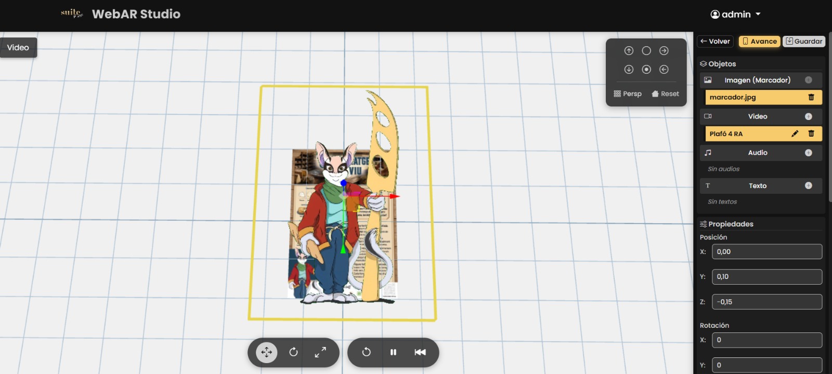Click the suite logo in the header
The width and height of the screenshot is (832, 374).
[x=72, y=14]
